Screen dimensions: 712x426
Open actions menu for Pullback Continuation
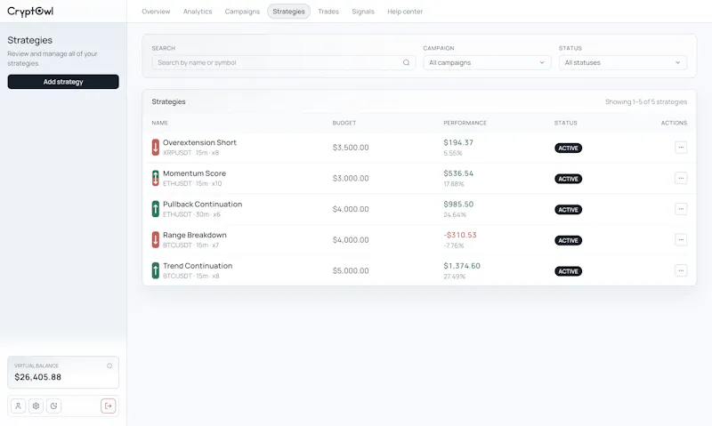pyautogui.click(x=681, y=209)
